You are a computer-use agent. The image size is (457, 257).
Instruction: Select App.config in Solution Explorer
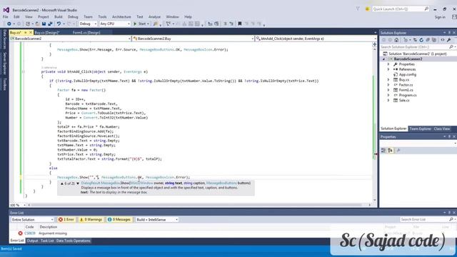click(408, 74)
